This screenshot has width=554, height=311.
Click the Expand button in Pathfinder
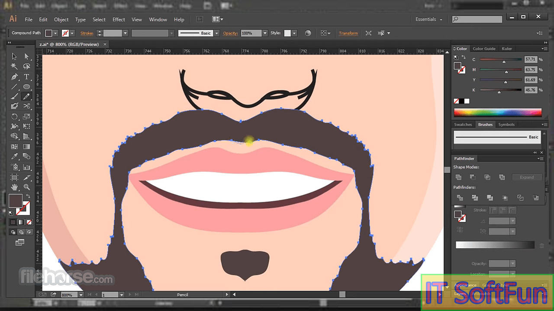(x=527, y=177)
